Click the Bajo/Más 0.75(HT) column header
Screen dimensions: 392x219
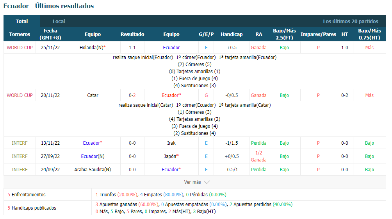point(369,34)
